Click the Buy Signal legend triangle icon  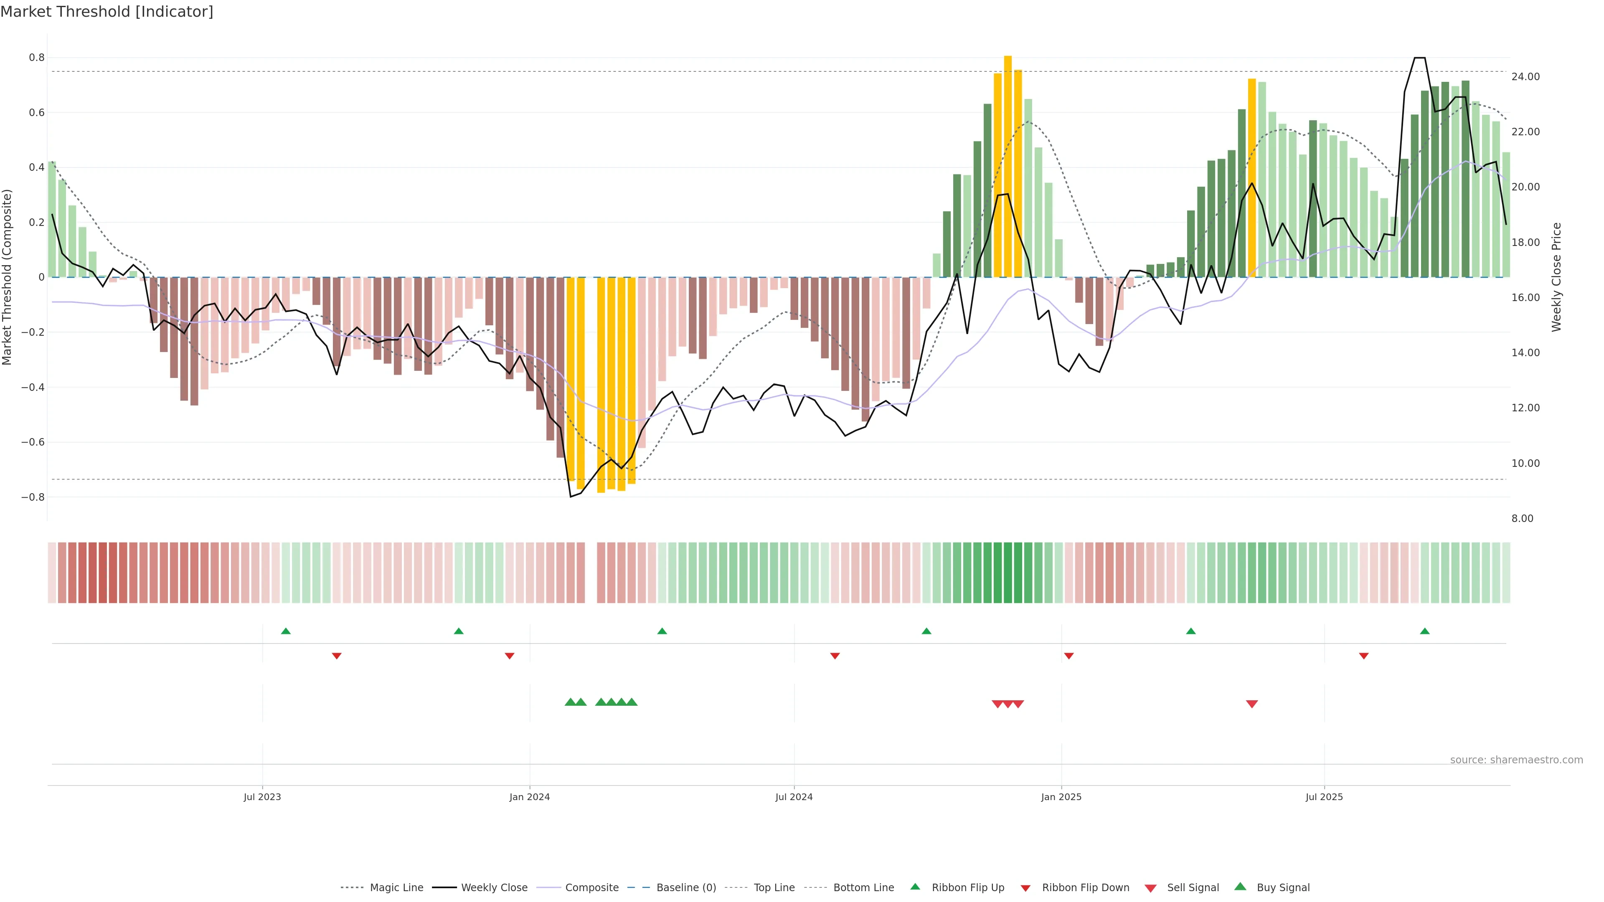[1240, 887]
